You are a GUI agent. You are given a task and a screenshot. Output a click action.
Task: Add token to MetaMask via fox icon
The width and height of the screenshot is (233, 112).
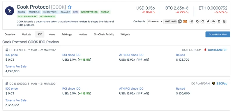(185, 21)
